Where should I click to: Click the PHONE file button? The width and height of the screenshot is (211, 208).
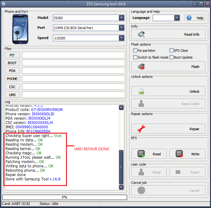pyautogui.click(x=12, y=79)
